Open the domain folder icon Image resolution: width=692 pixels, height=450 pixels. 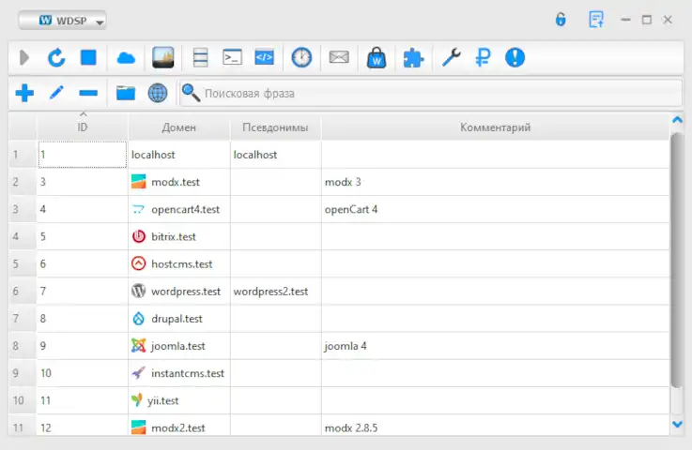point(126,93)
